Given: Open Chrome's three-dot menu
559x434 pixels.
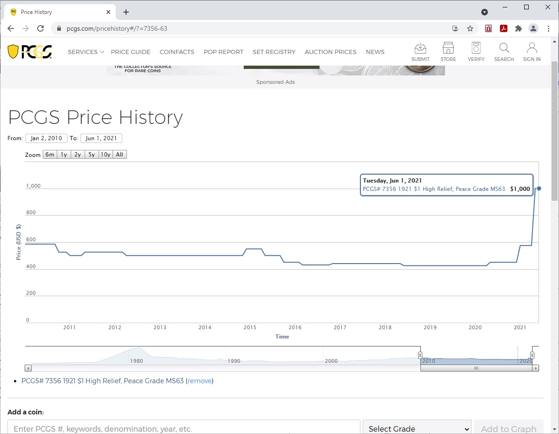Looking at the screenshot, I should click(549, 28).
